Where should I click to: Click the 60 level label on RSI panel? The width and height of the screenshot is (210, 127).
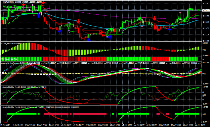[203, 92]
